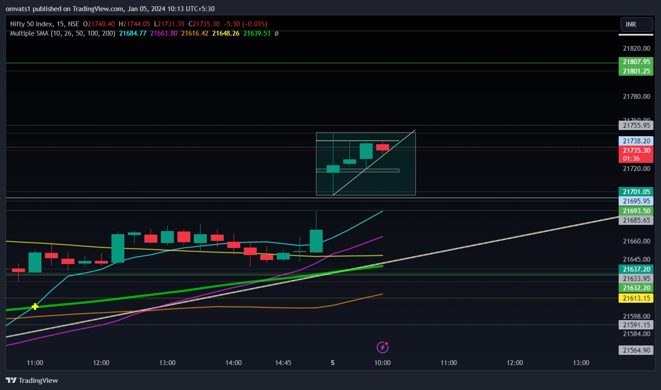
Task: Click the red current price label 21735.30
Action: coord(636,150)
